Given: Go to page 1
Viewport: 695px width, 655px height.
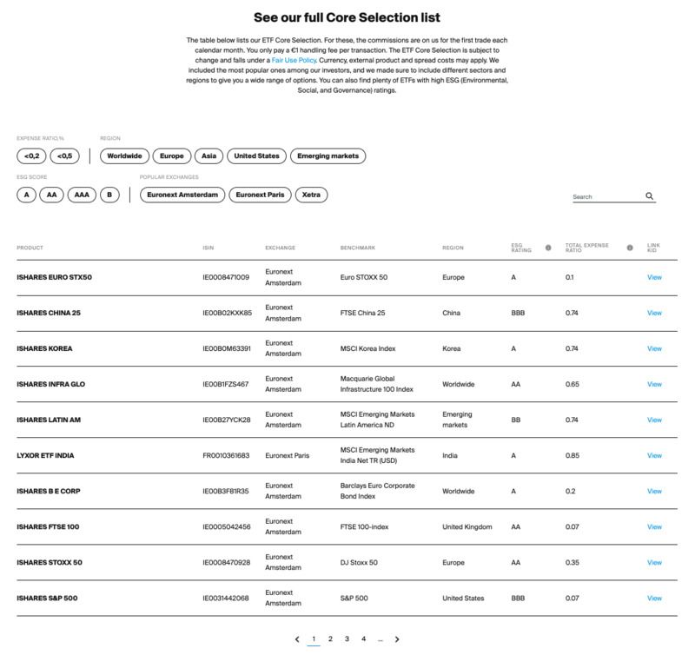Looking at the screenshot, I should 314,639.
